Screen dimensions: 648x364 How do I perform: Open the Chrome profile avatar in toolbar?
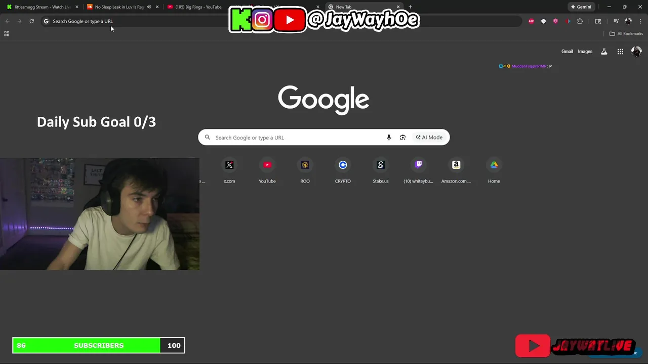tap(628, 21)
